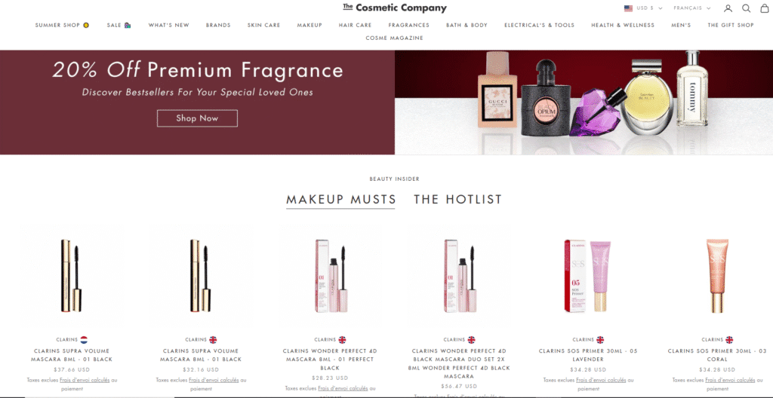Open Clarins Wonder Perfect 4D Mascara image
The width and height of the screenshot is (773, 398).
[330, 276]
